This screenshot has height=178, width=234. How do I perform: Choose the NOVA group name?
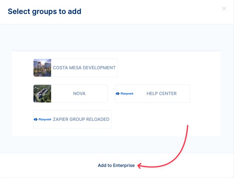[x=79, y=94]
